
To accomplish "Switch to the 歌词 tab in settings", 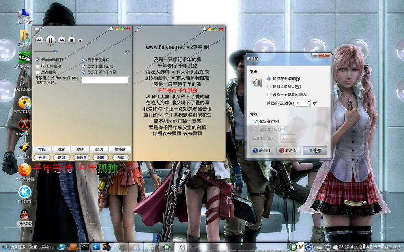I will pos(99,149).
